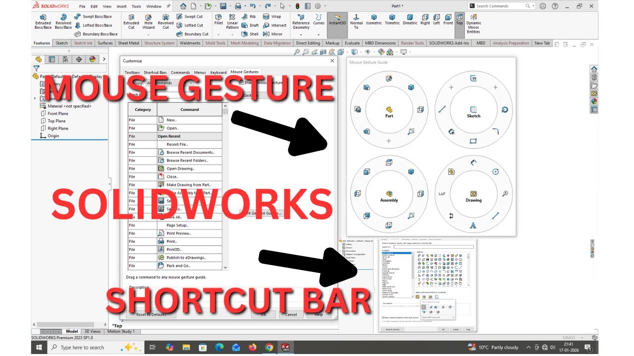Click the Rebuild traffic light icon
This screenshot has height=356, width=634.
click(x=297, y=6)
